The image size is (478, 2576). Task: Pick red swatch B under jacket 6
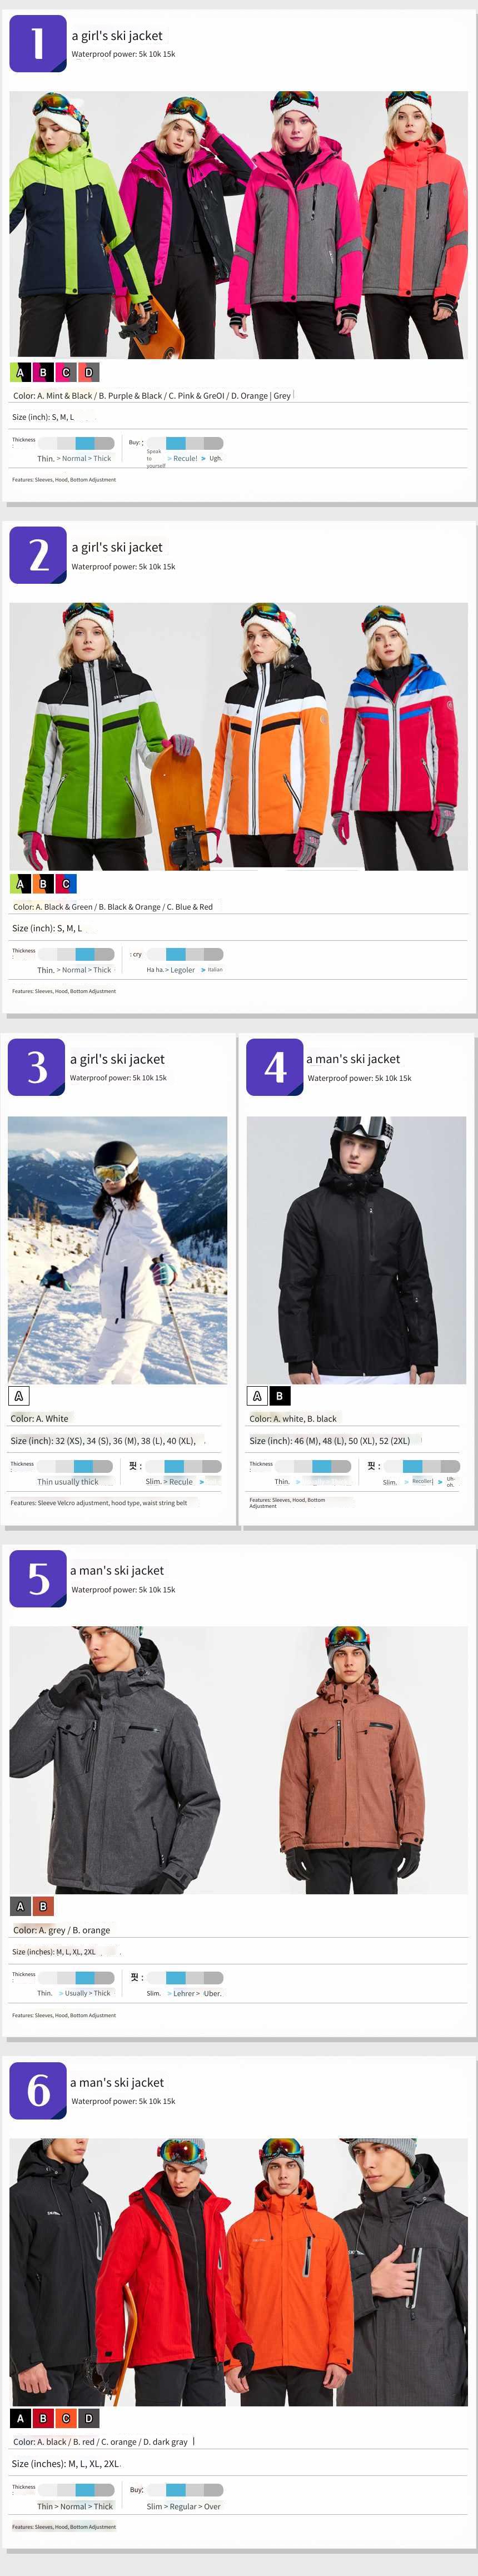43,2419
